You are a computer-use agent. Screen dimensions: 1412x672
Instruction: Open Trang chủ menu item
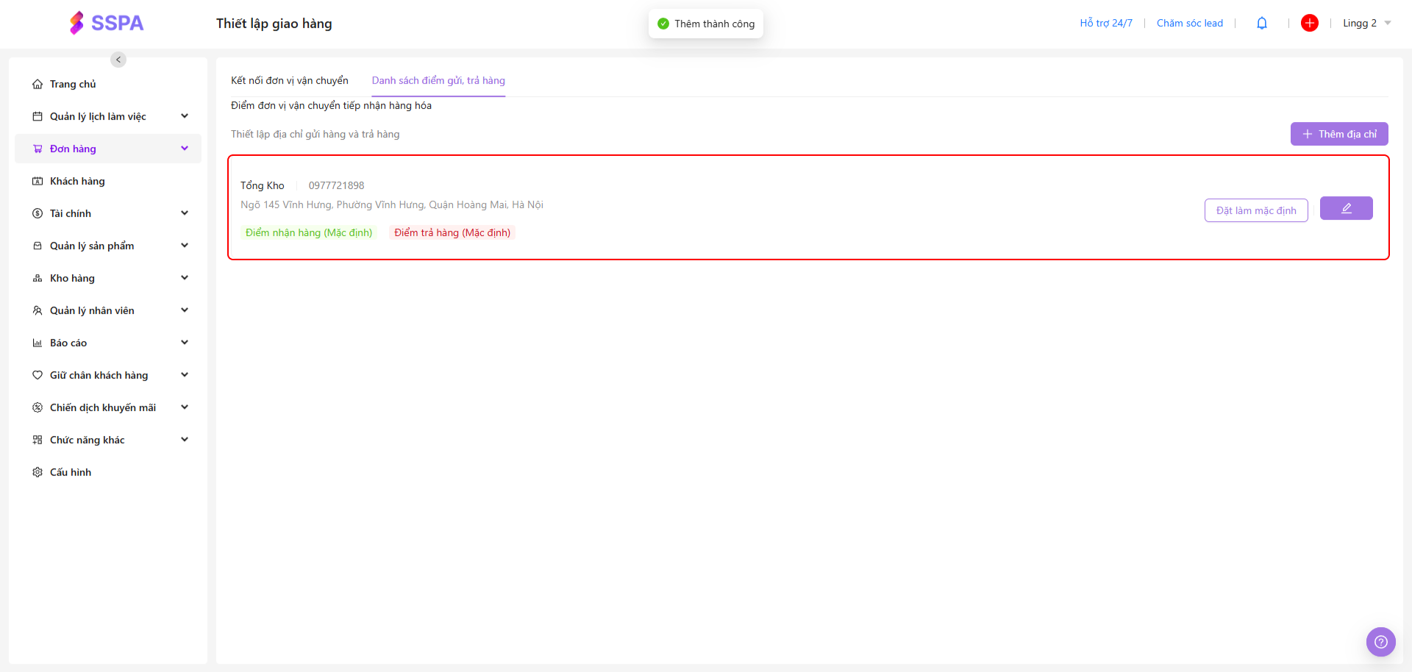coord(108,85)
